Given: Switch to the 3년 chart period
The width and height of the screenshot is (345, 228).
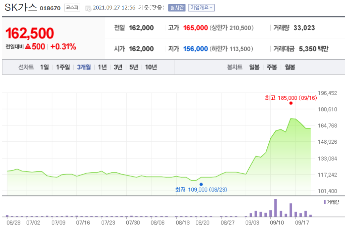Looking at the screenshot, I should 118,67.
